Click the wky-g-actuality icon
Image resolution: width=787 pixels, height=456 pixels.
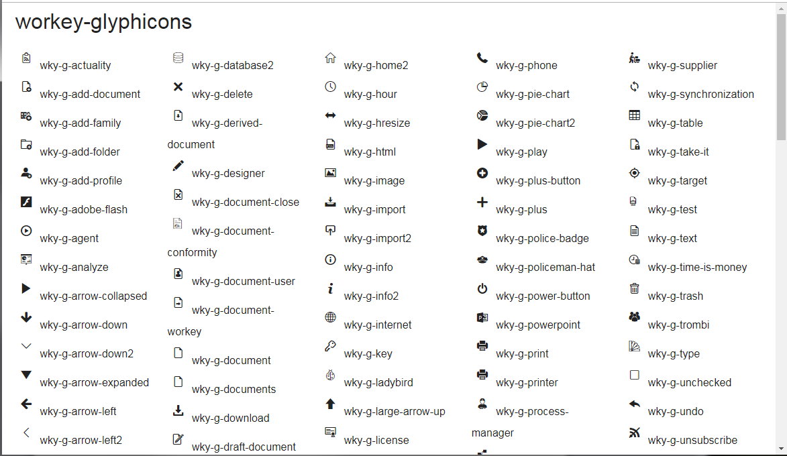[26, 58]
